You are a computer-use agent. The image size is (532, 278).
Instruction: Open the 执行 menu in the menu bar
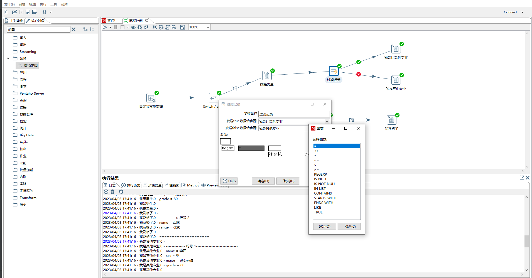(x=43, y=4)
